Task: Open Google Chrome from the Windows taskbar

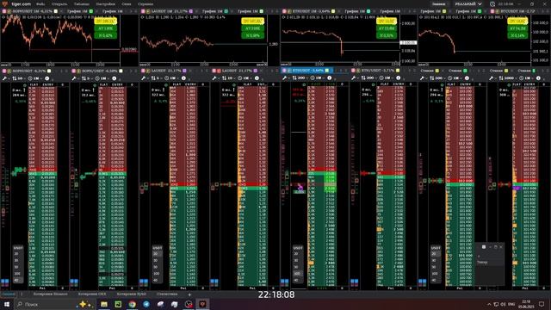Action: 132,304
